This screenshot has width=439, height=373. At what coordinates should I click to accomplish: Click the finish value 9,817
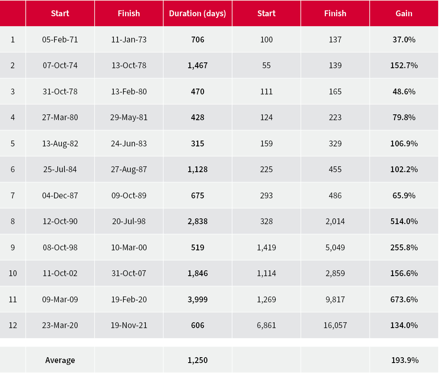tap(335, 299)
